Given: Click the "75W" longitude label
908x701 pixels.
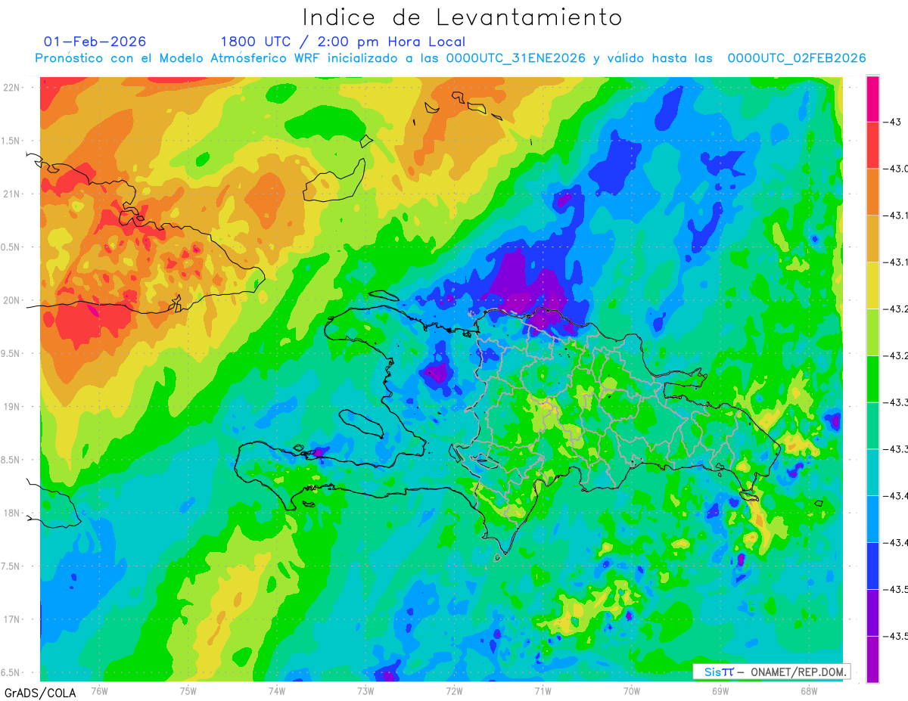Looking at the screenshot, I should (188, 691).
